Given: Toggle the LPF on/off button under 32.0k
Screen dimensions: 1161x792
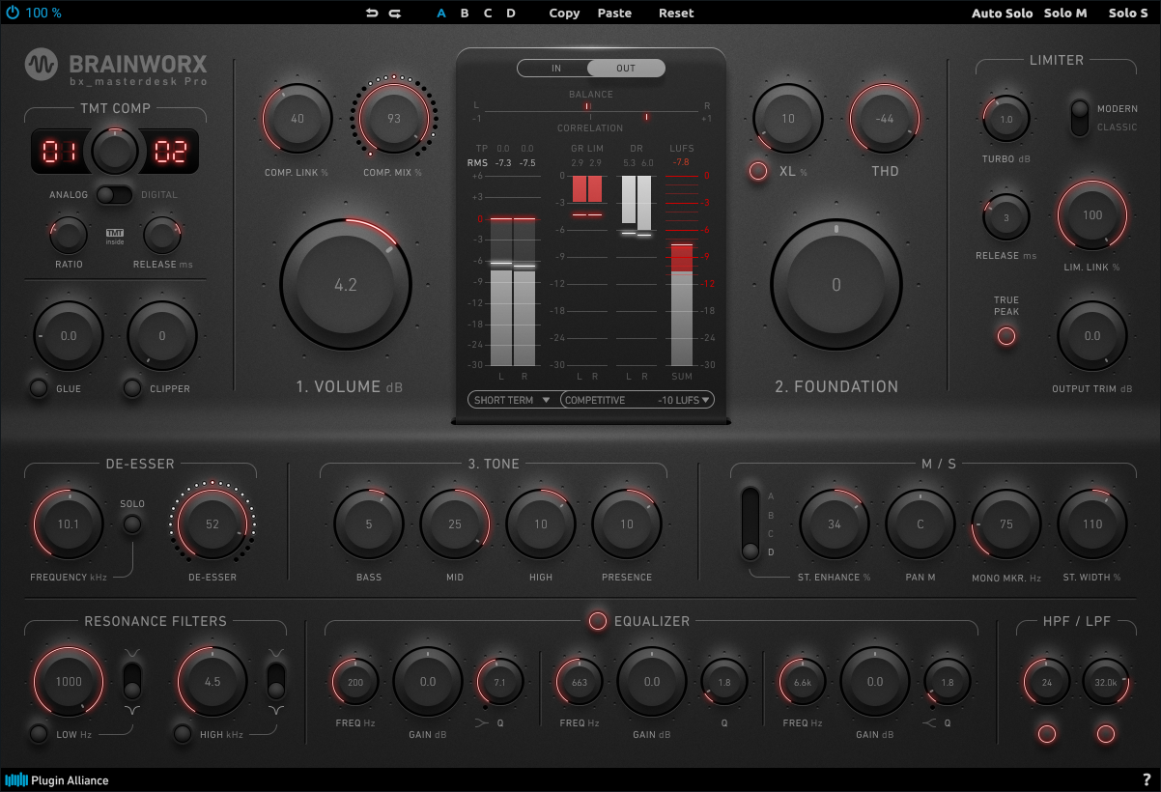Looking at the screenshot, I should pos(1106,733).
